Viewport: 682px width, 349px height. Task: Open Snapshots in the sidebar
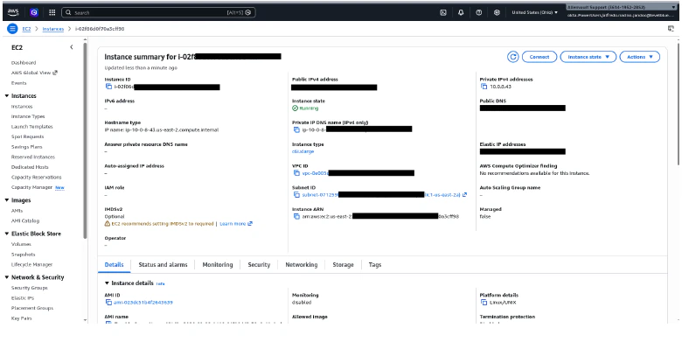pyautogui.click(x=24, y=255)
